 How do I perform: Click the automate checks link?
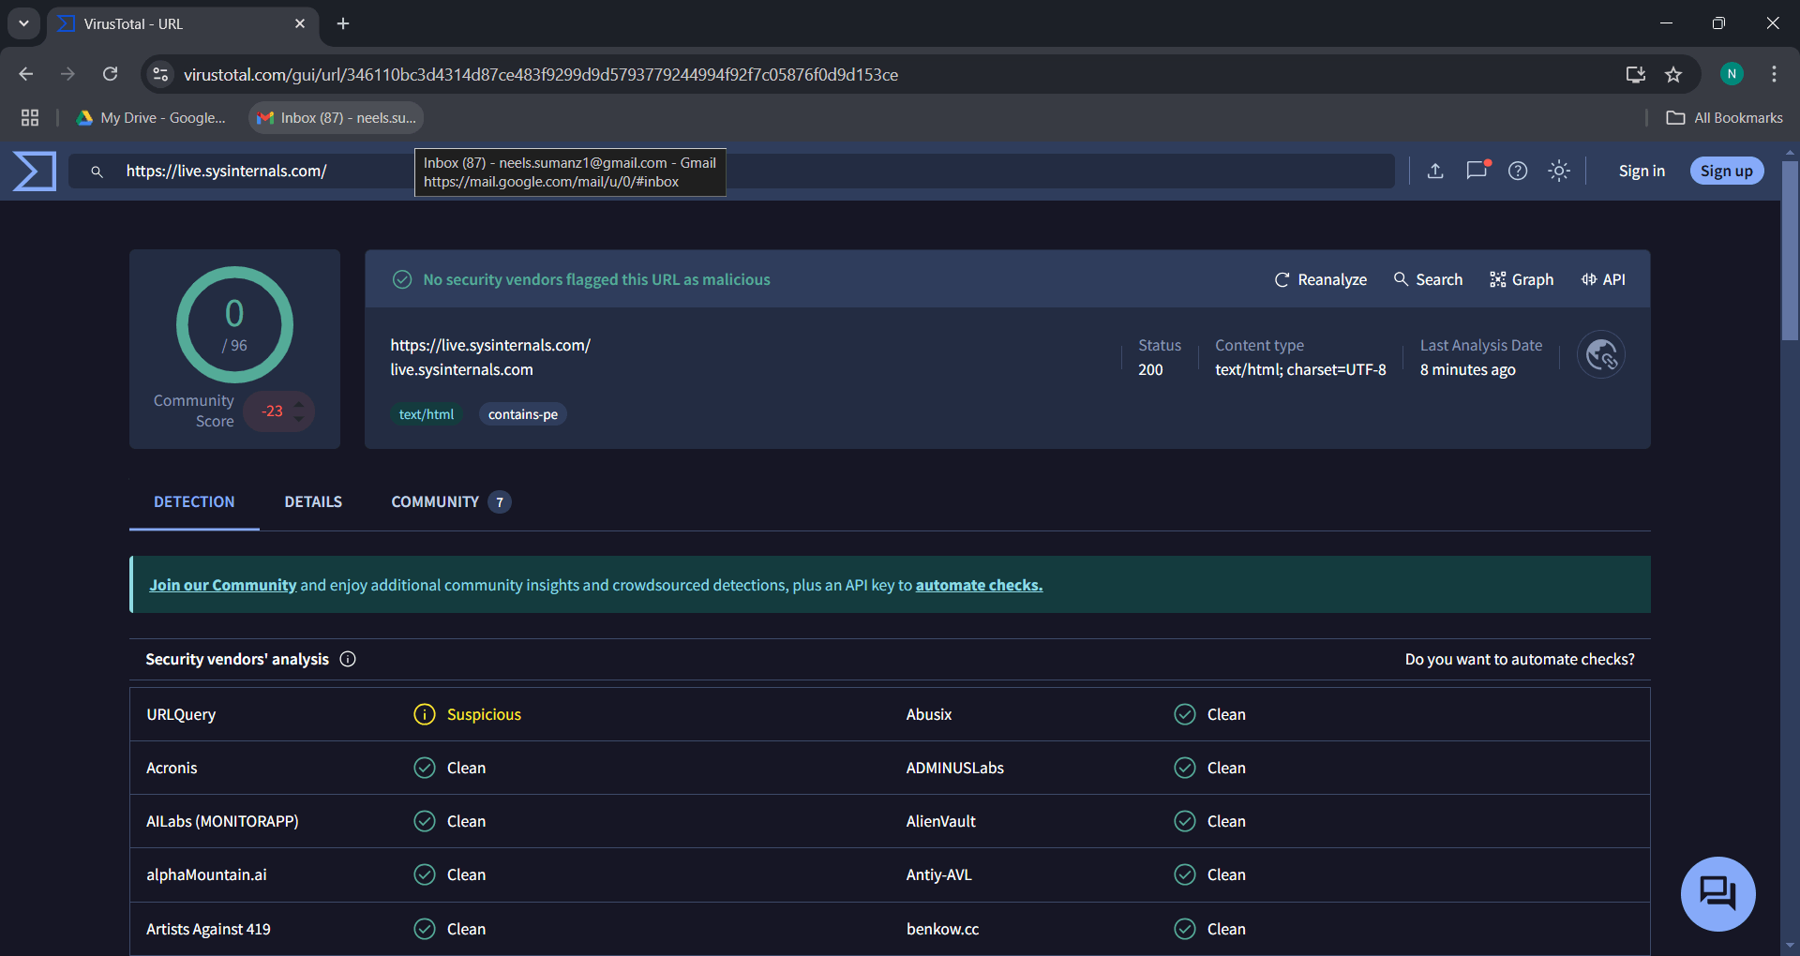[x=979, y=585]
